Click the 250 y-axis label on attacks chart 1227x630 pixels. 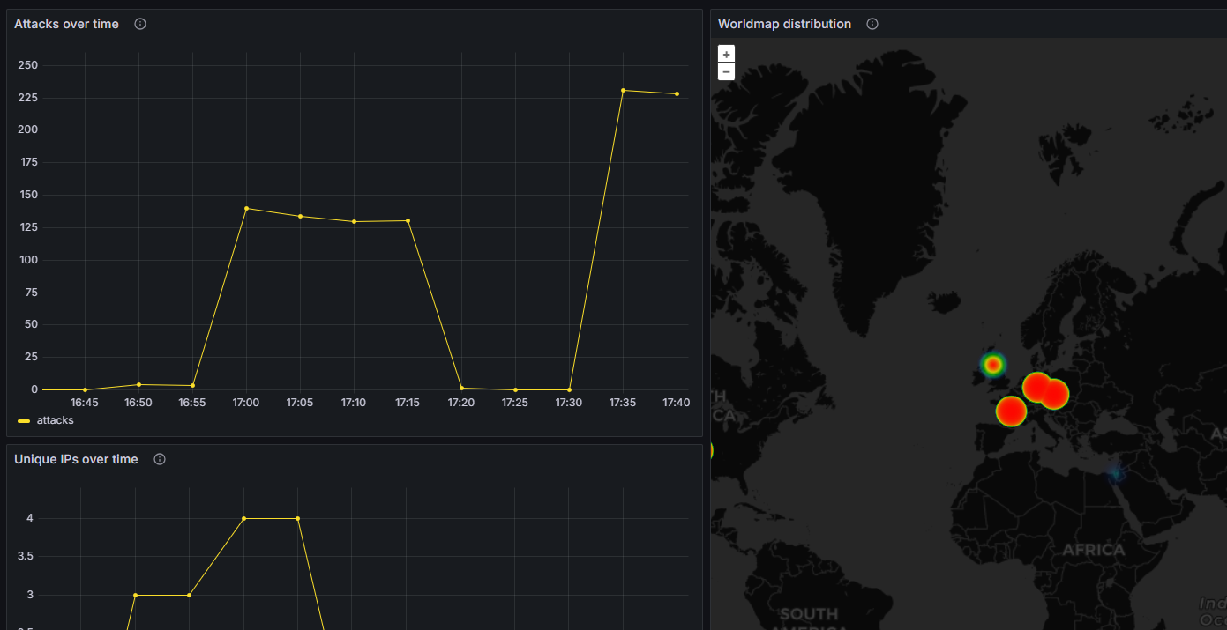(27, 65)
